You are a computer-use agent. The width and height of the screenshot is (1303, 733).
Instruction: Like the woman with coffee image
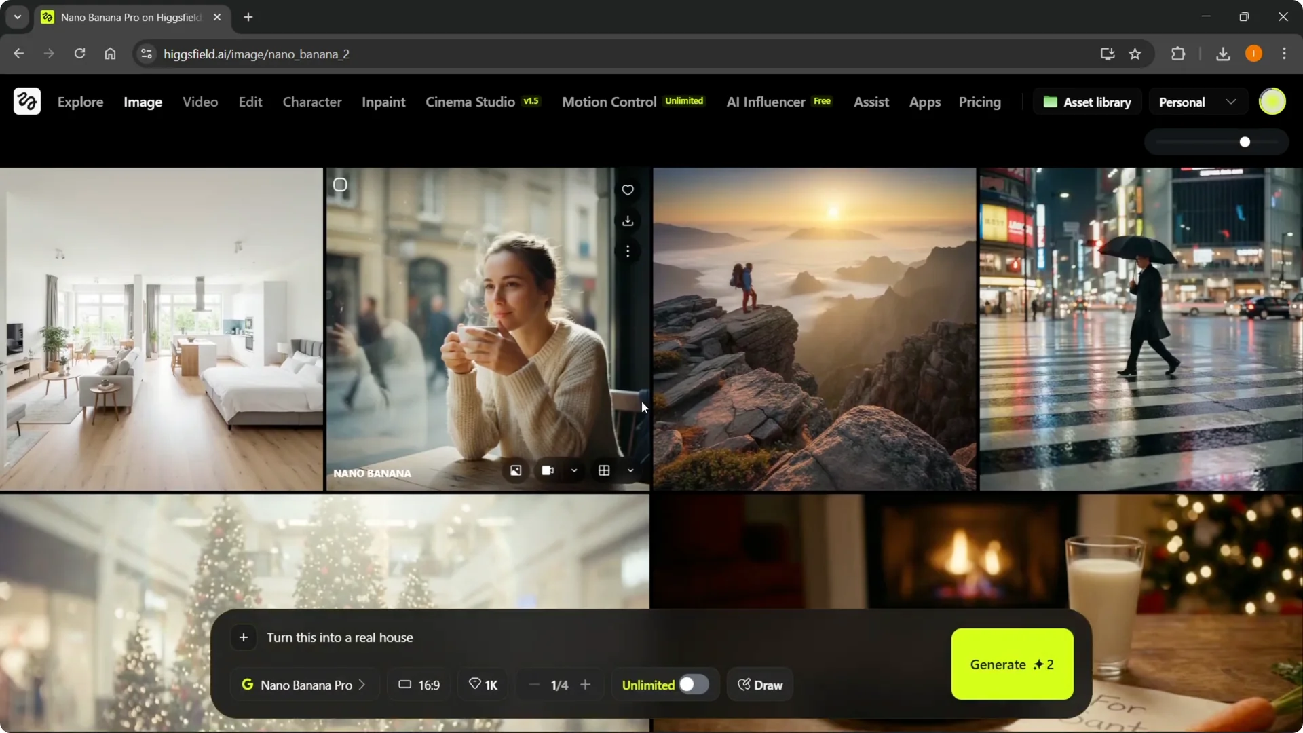click(x=628, y=190)
